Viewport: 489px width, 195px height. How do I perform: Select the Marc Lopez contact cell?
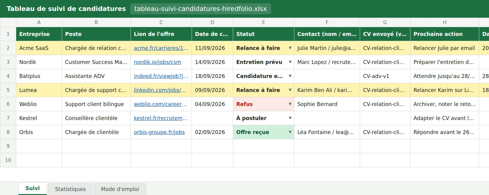coord(327,62)
